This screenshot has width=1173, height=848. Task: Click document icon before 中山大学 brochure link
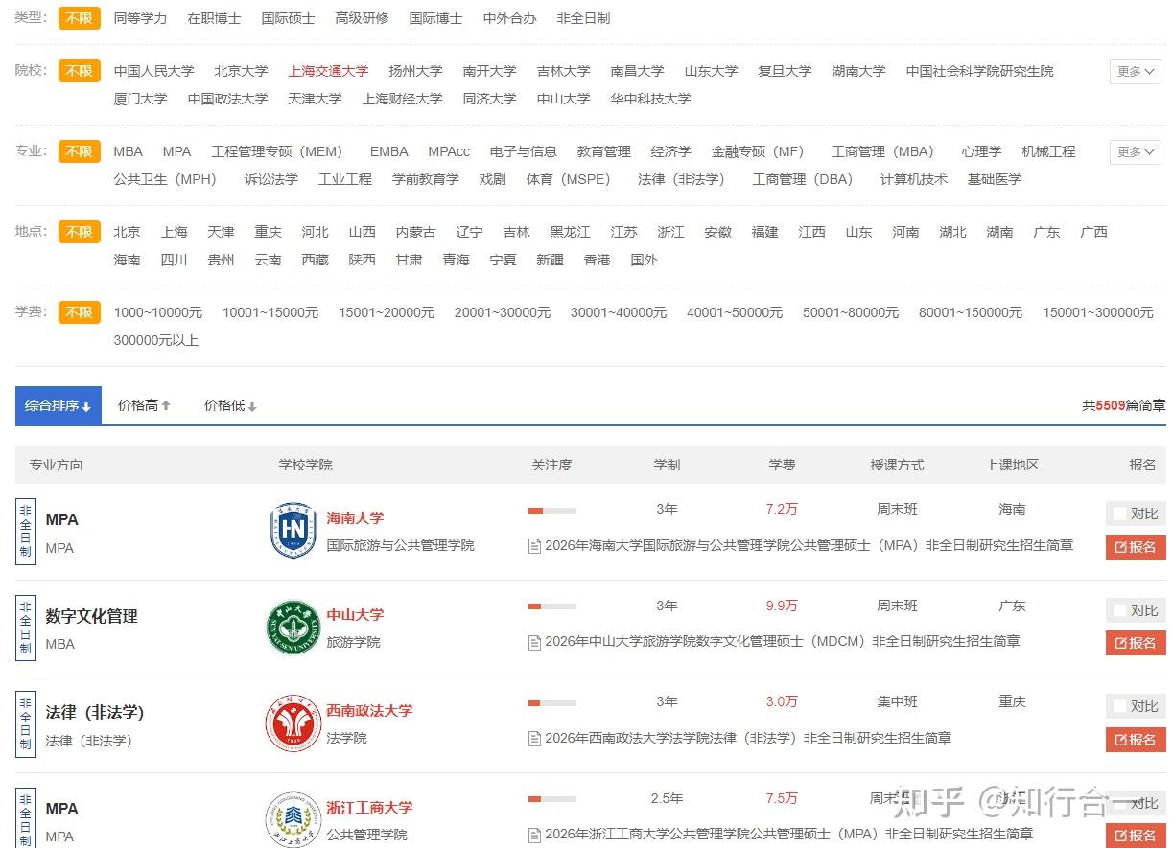535,642
